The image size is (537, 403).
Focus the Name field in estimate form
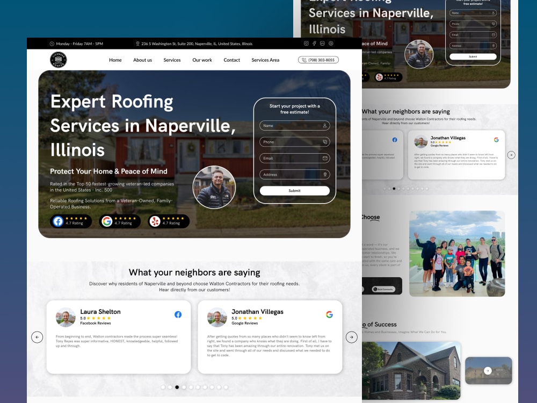pyautogui.click(x=294, y=126)
